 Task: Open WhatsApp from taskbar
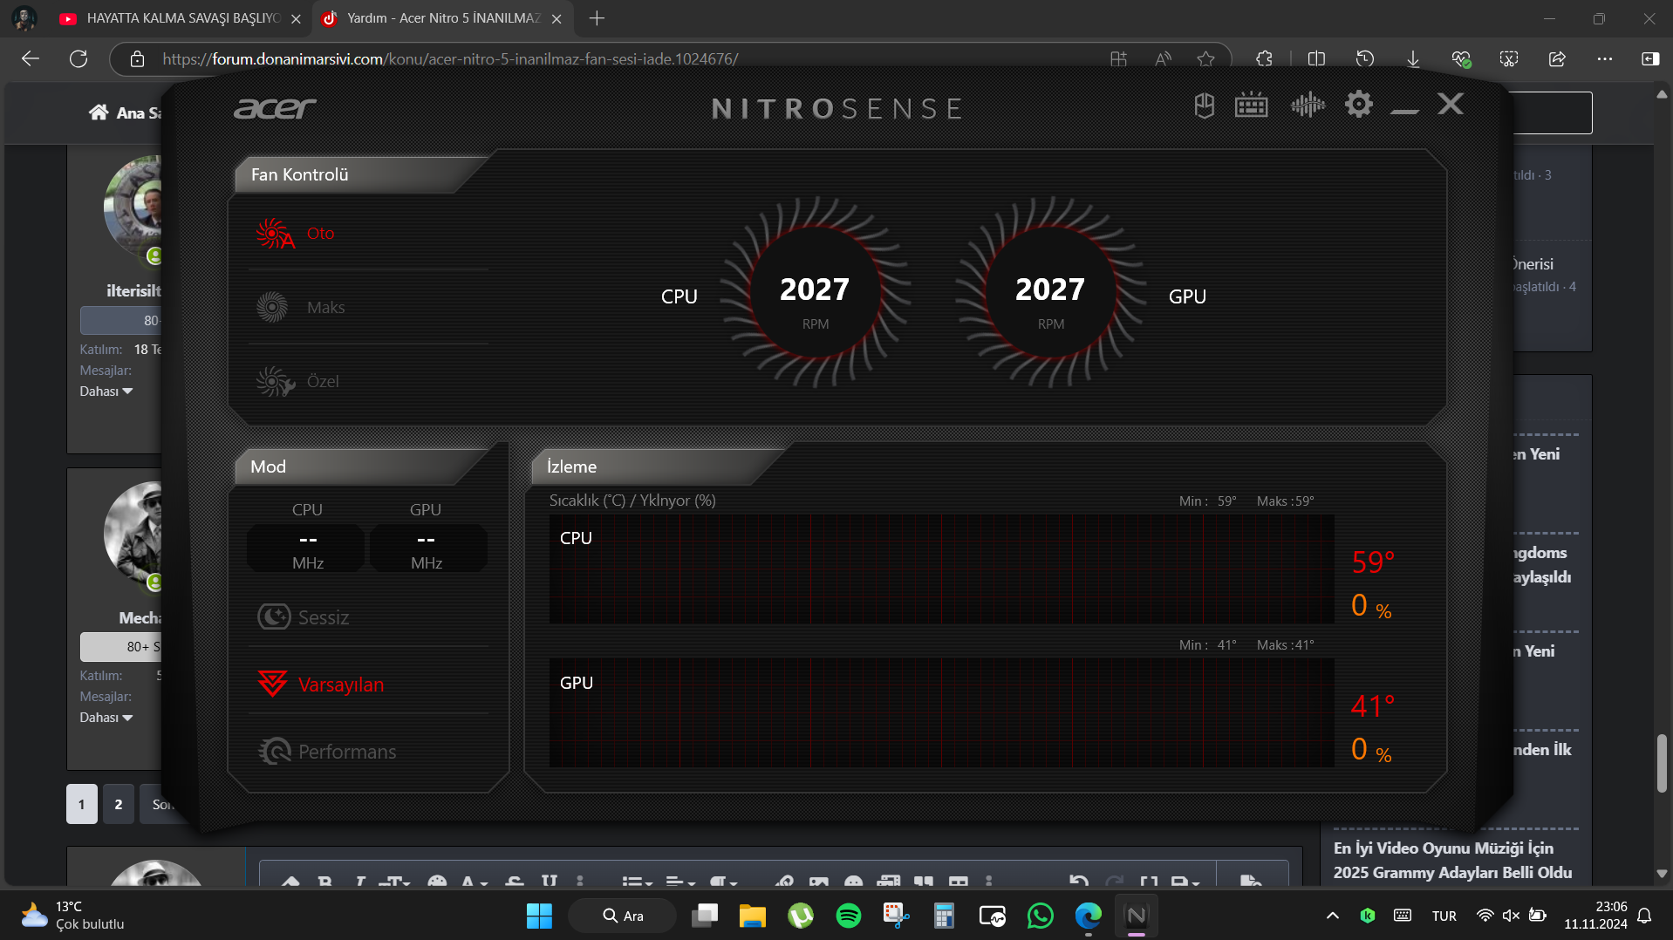(1040, 916)
